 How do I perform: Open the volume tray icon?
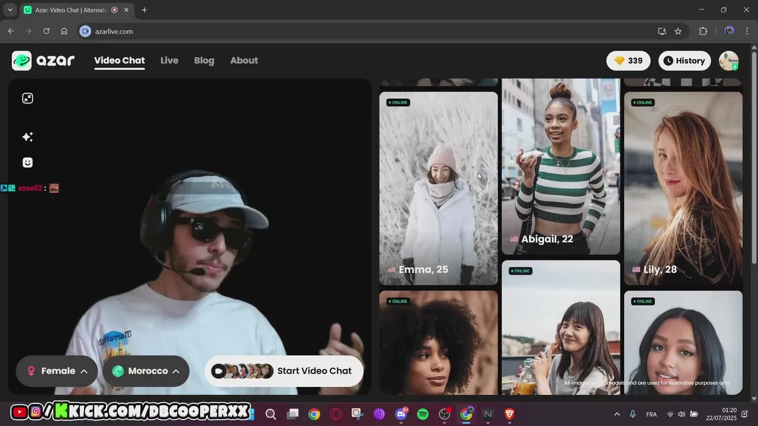[x=682, y=414]
